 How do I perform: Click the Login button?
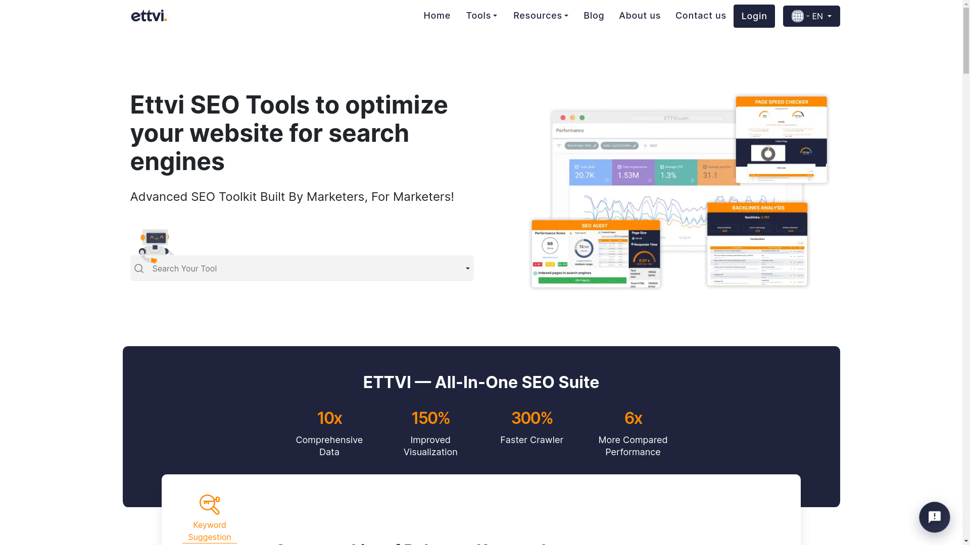(x=754, y=16)
